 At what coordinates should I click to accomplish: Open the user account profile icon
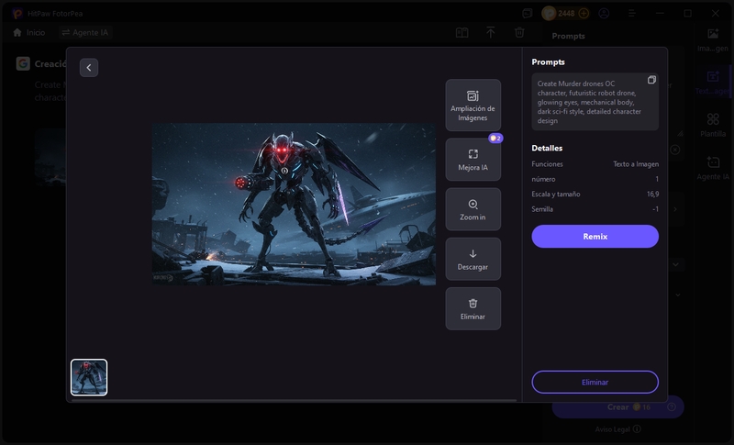coord(604,14)
